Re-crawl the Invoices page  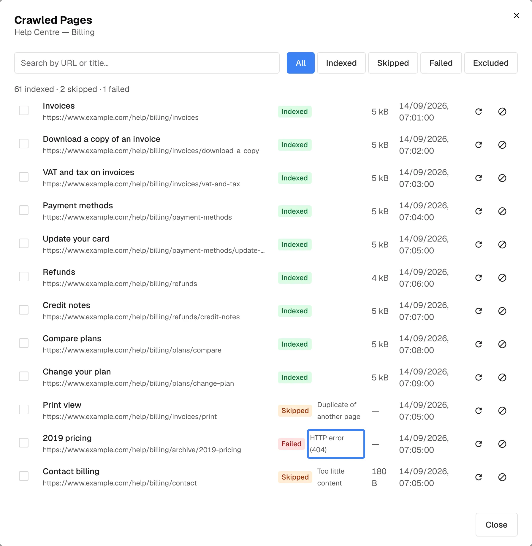pos(479,112)
